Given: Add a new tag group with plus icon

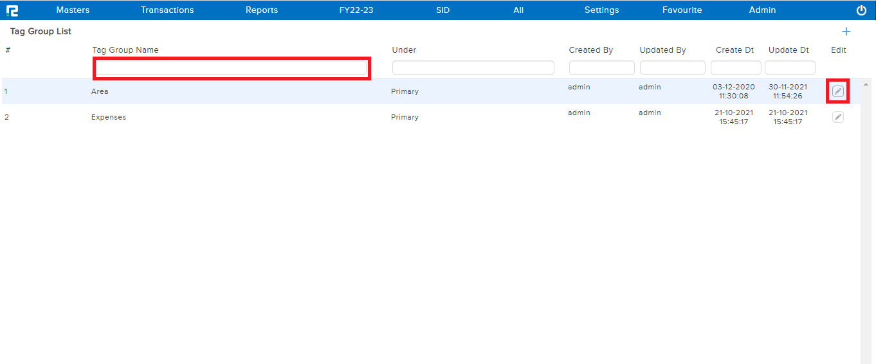Looking at the screenshot, I should [x=846, y=32].
